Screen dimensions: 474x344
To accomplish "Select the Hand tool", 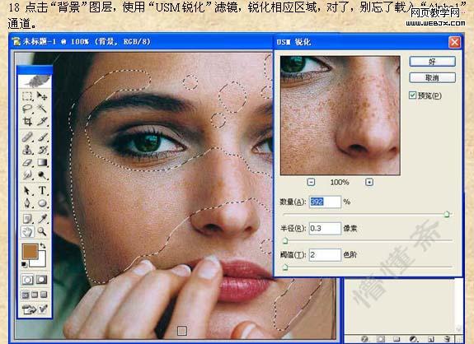I will click(27, 232).
